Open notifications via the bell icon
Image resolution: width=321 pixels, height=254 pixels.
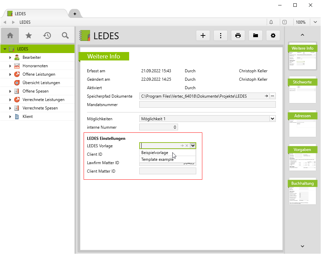pyautogui.click(x=272, y=22)
